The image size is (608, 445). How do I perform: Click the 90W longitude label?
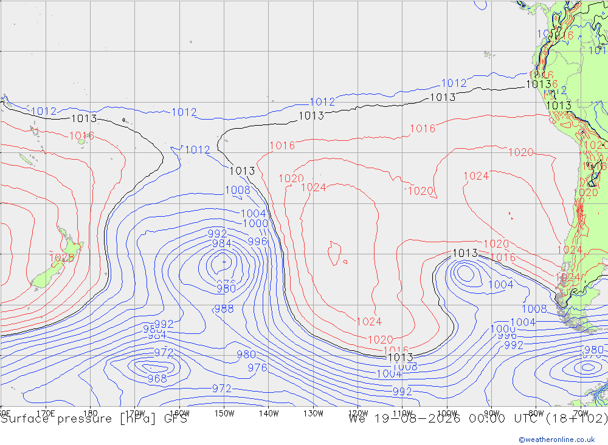(491, 413)
